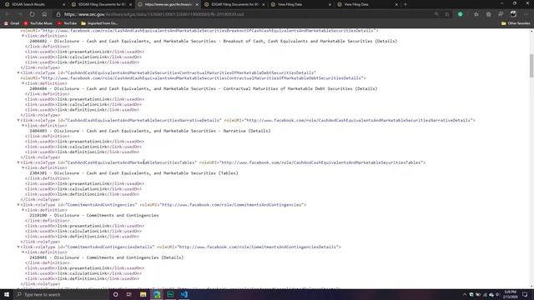This screenshot has width=534, height=300.
Task: Collapse definition node for 2110100 Commitments
Action: [23, 210]
